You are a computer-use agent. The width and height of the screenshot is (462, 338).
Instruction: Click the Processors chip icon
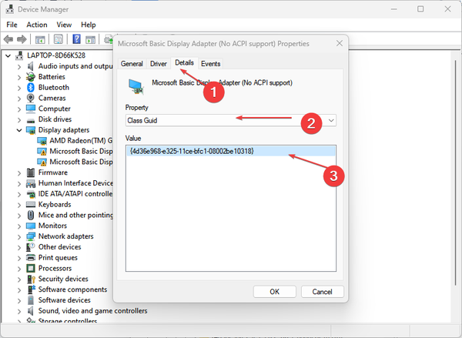coord(31,268)
